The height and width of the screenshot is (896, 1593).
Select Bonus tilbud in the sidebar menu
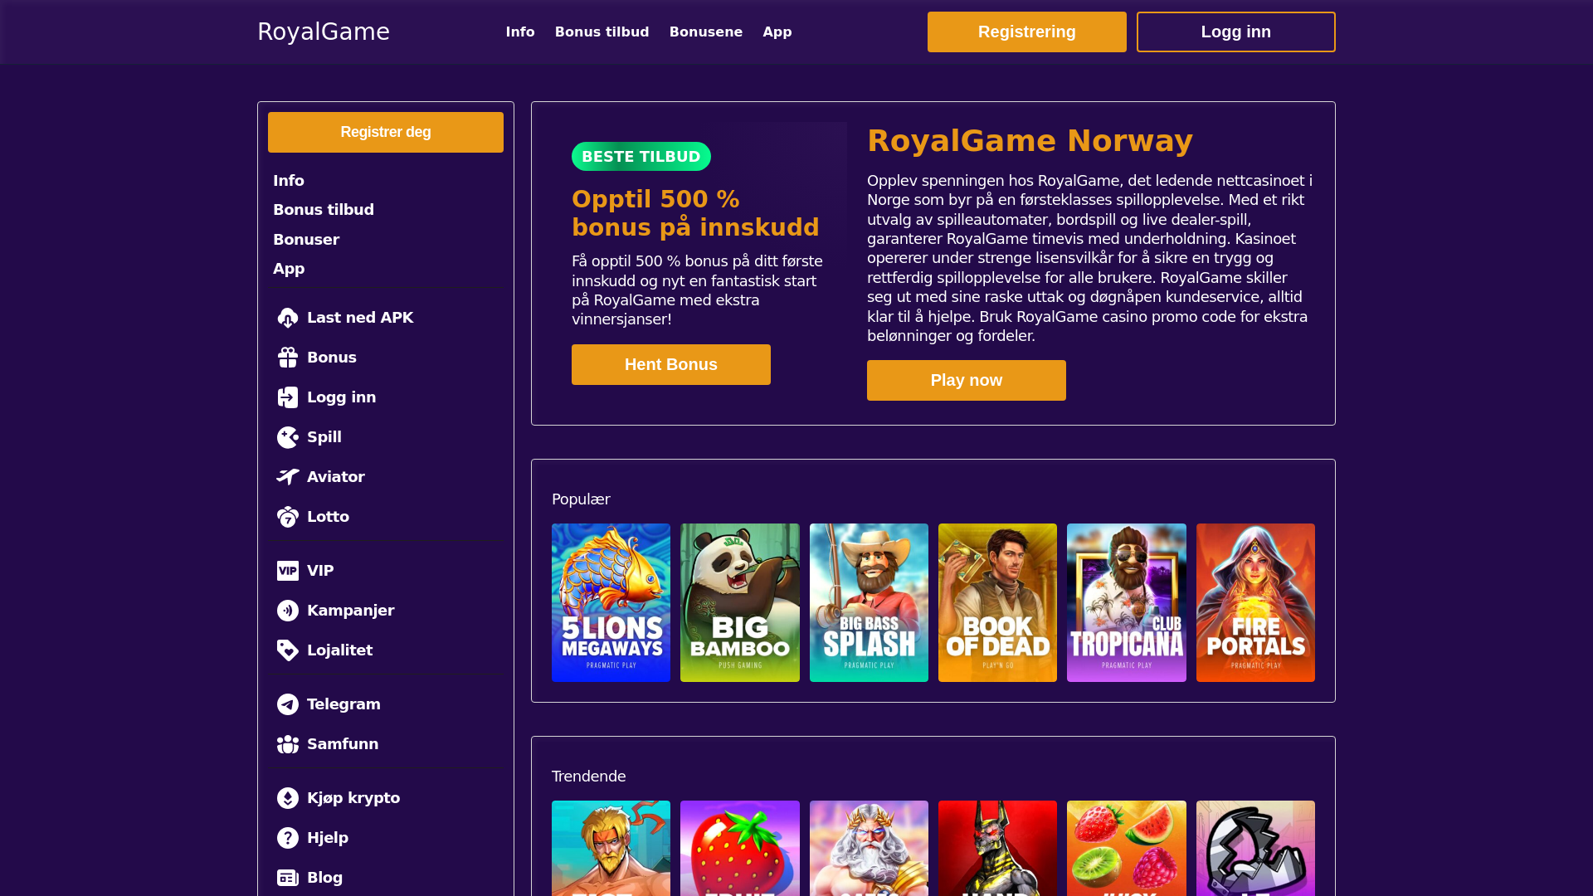point(324,210)
